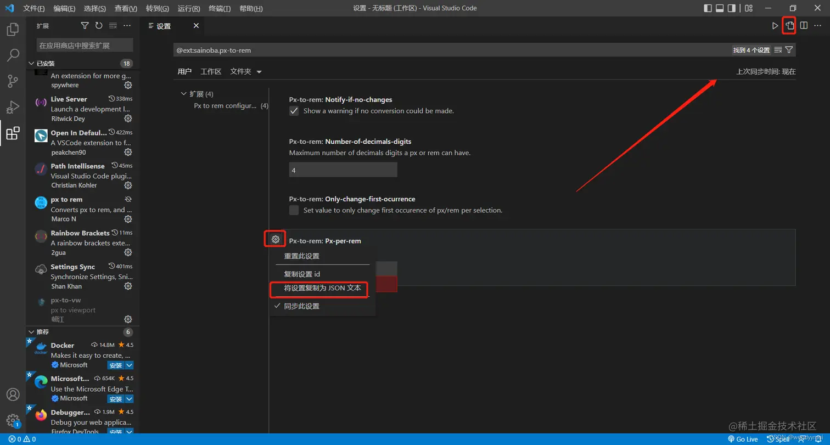Open the gear for Settings Sync extension
This screenshot has height=445, width=830.
(128, 286)
